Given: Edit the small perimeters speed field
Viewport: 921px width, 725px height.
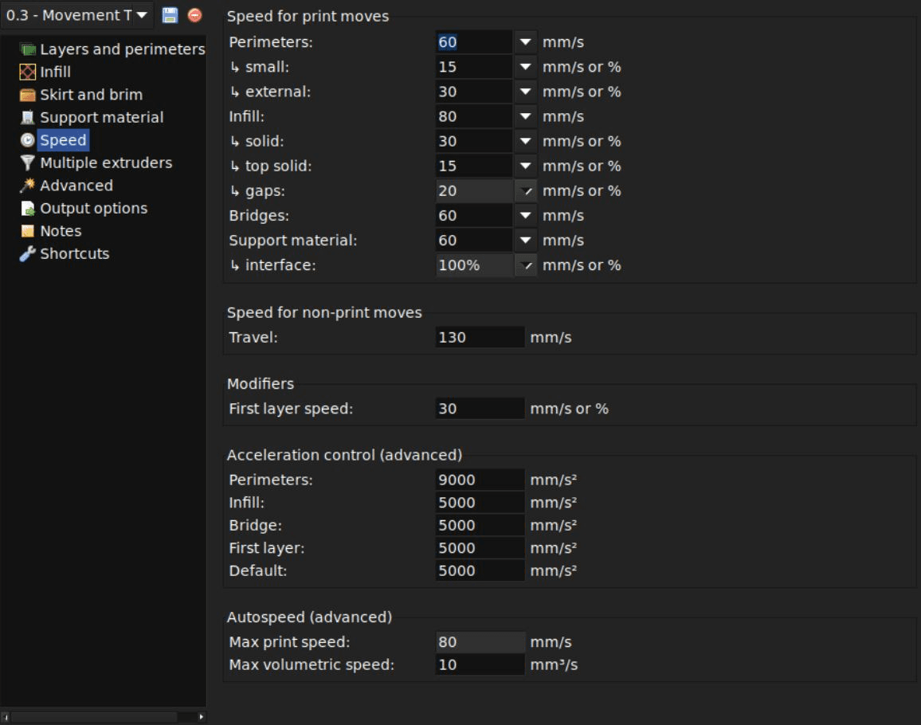Looking at the screenshot, I should [x=474, y=67].
